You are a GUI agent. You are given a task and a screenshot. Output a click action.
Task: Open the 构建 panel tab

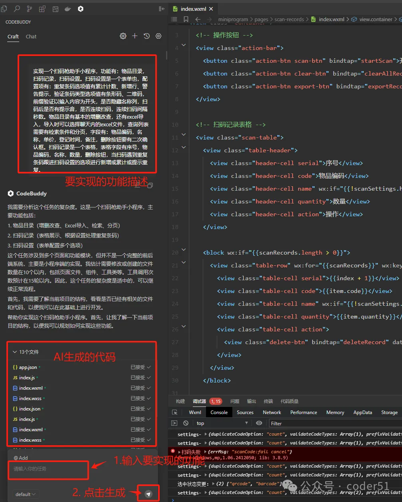click(180, 401)
